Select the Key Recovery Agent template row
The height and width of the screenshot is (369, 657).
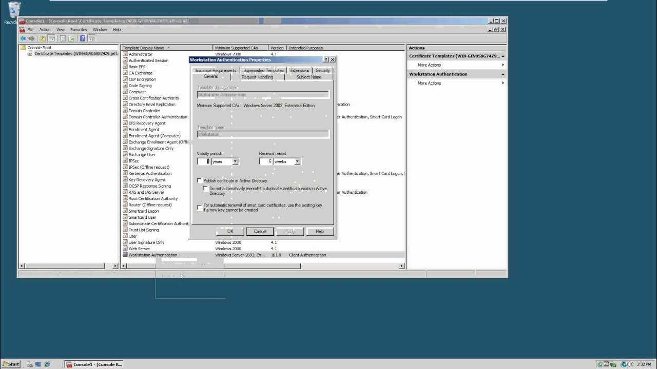[147, 180]
